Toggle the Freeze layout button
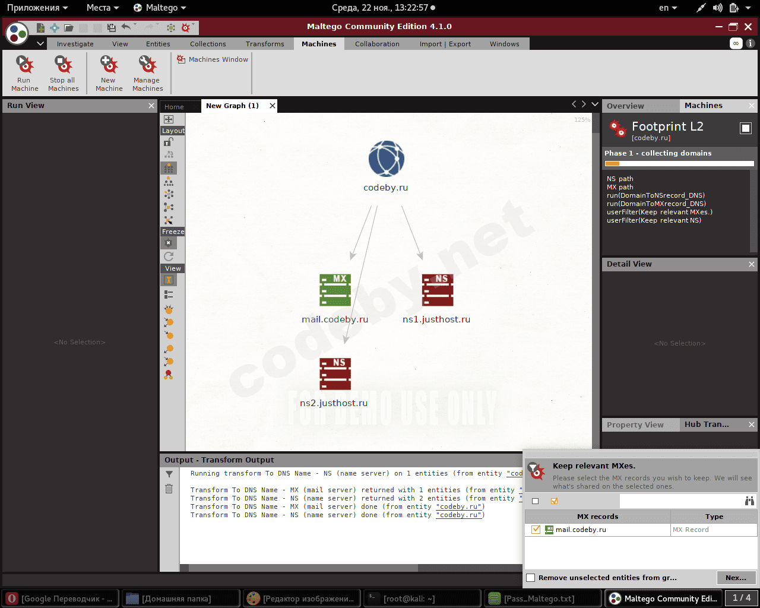 (x=169, y=243)
